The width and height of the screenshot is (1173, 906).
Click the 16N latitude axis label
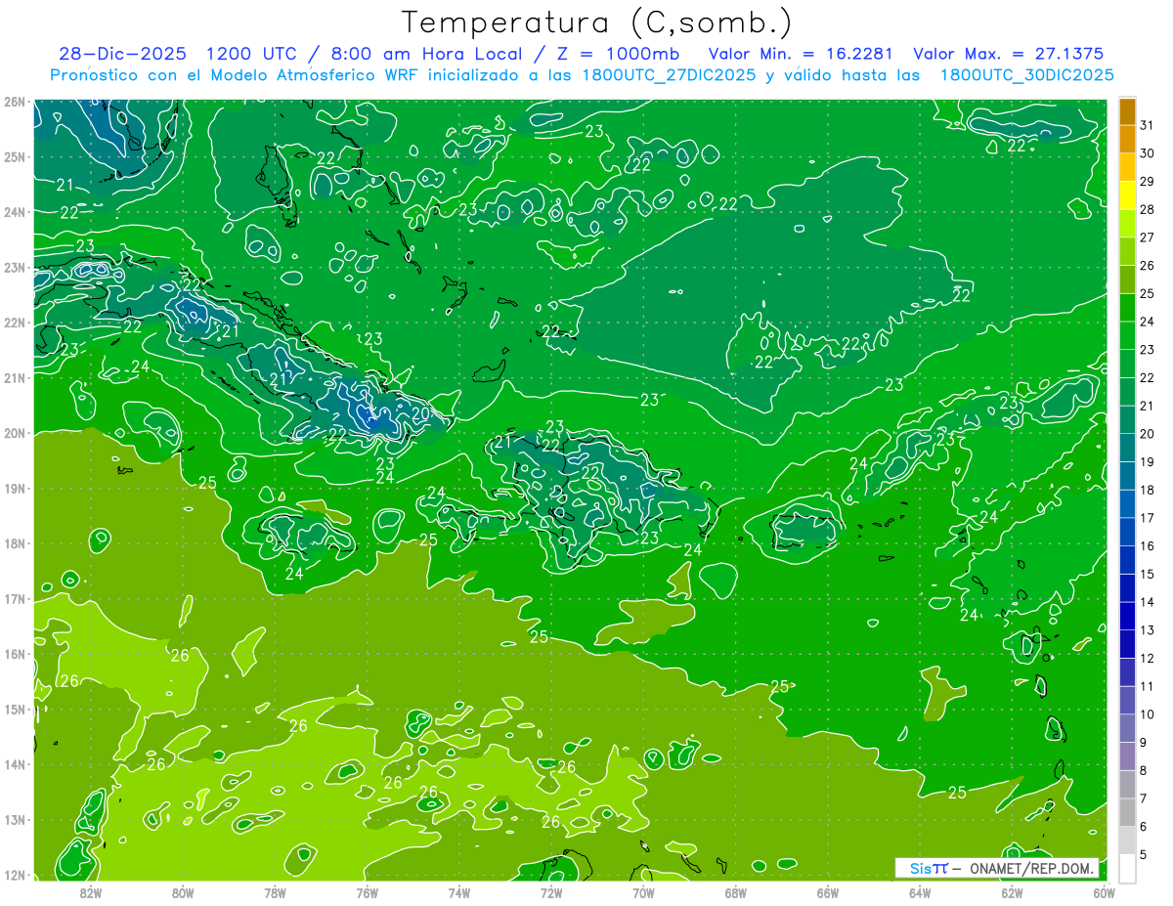pos(14,653)
